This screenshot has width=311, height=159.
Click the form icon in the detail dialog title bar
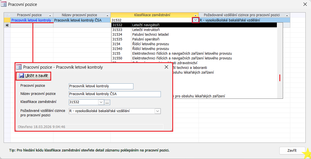[x=19, y=67]
